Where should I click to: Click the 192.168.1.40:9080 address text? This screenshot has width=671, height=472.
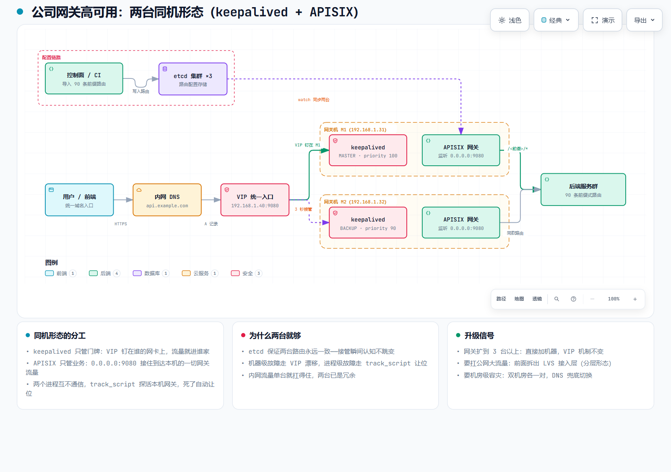pyautogui.click(x=255, y=206)
